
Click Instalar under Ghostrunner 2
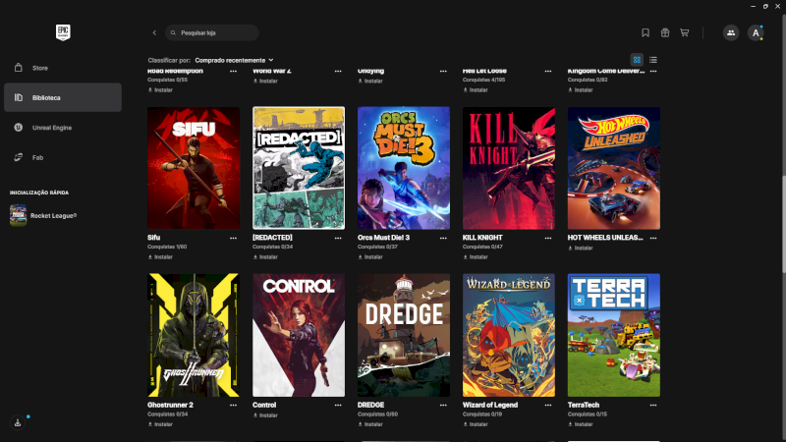(x=160, y=424)
